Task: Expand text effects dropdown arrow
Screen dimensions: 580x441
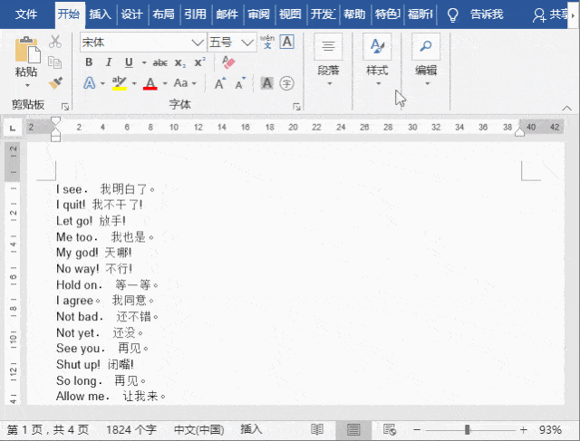Action: click(102, 83)
